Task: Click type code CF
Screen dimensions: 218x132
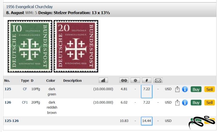Action: pos(25,89)
